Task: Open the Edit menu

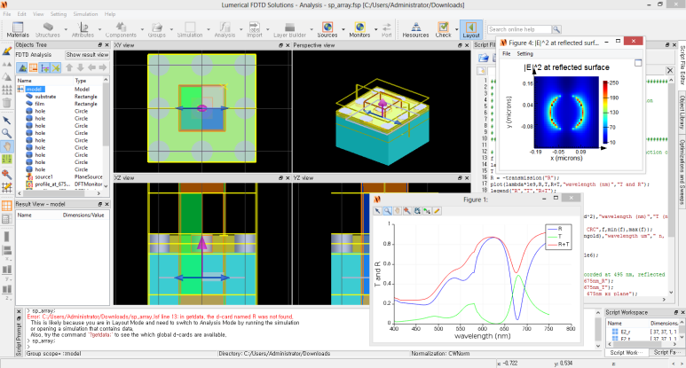Action: coord(21,14)
